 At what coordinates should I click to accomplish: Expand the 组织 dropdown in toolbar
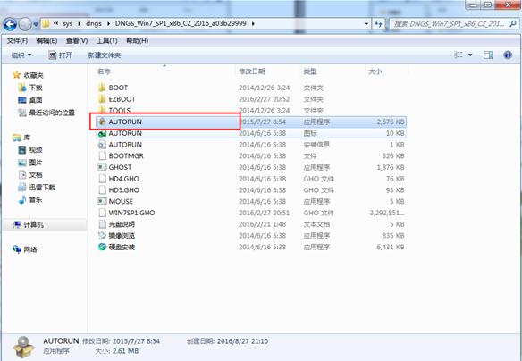(21, 55)
